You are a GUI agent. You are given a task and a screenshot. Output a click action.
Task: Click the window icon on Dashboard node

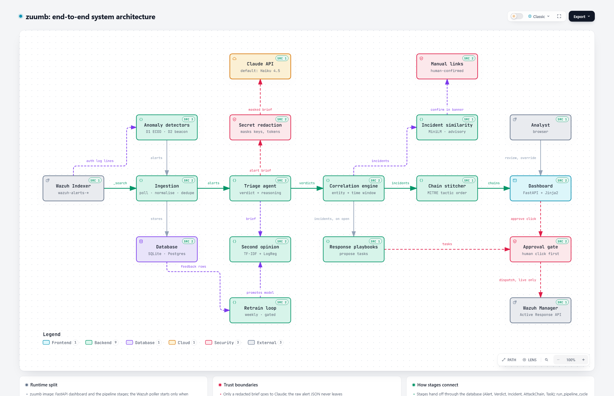point(515,180)
